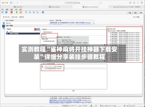This screenshot has height=107, width=145.
Task: Open the 工具 menu
Action: tap(16, 9)
